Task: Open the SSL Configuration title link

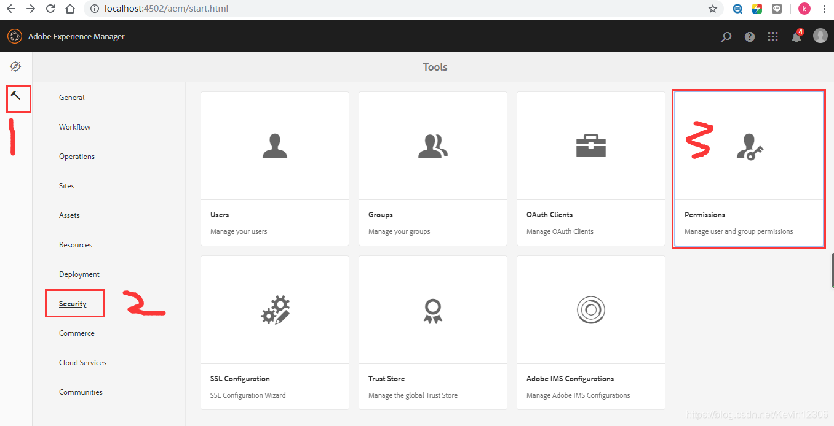Action: [240, 379]
